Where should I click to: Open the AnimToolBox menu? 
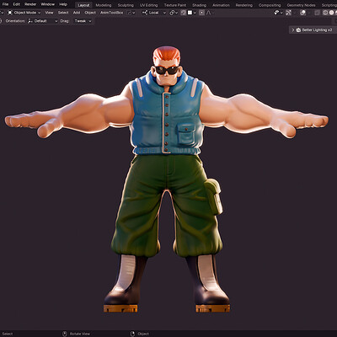pos(111,13)
